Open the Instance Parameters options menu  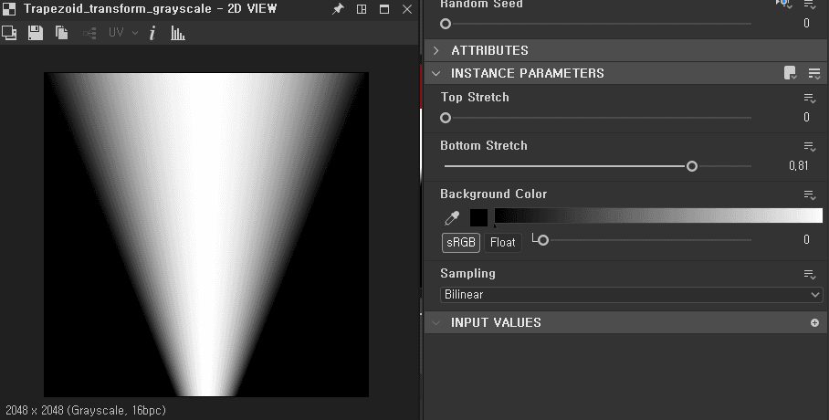(x=814, y=74)
